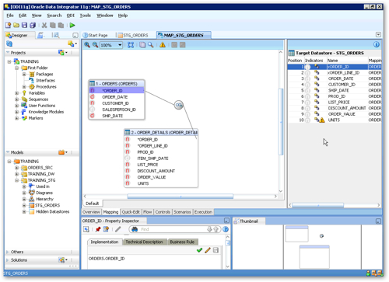This screenshot has height=282, width=389.
Task: Expand the Knowledge Modules node
Action: pos(16,112)
